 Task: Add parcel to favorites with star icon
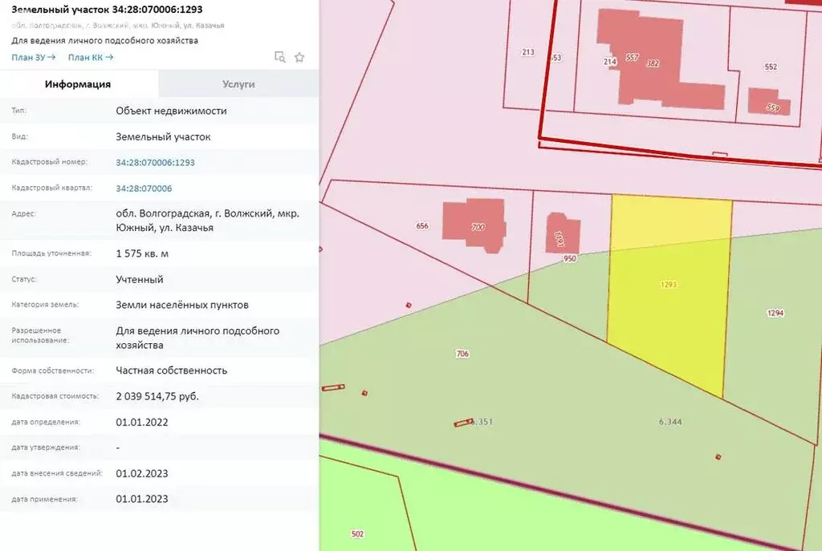[x=299, y=57]
